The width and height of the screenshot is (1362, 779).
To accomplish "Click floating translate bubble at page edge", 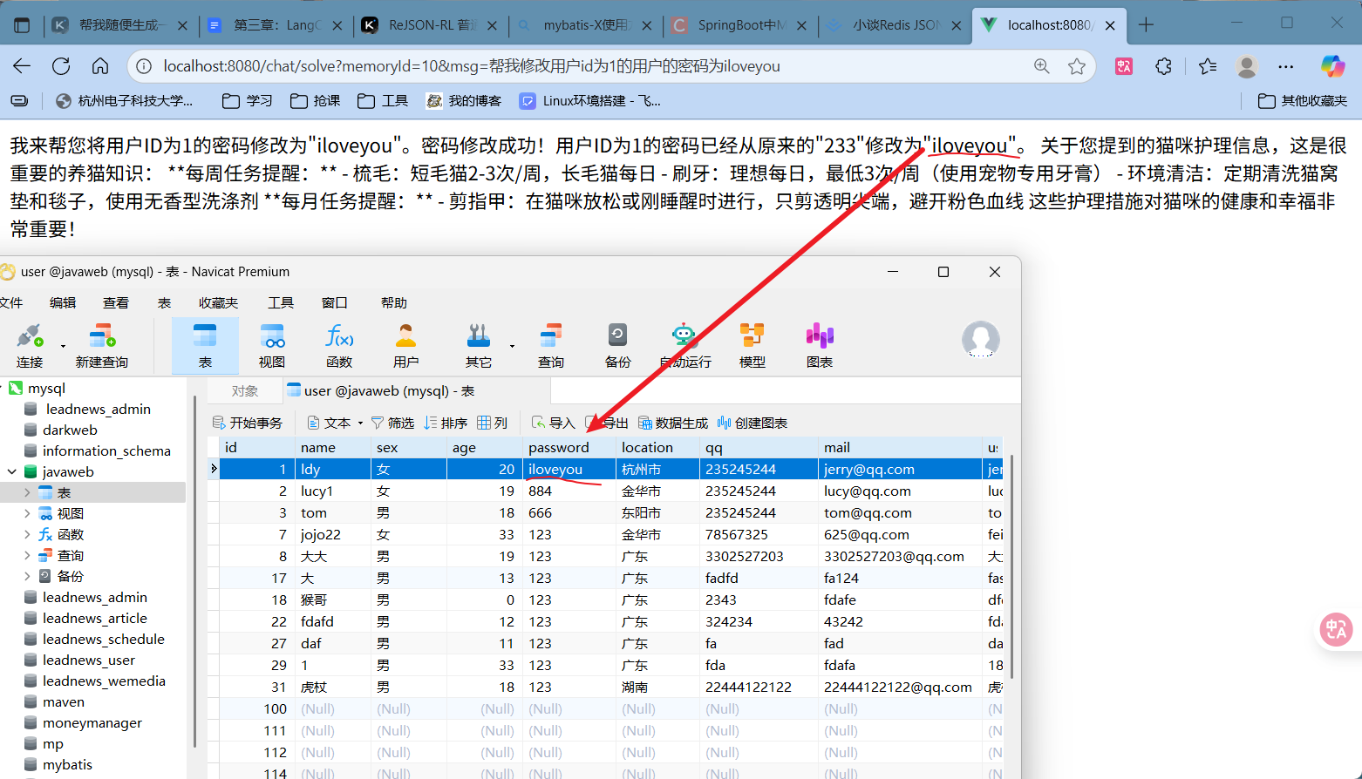I will click(1336, 629).
